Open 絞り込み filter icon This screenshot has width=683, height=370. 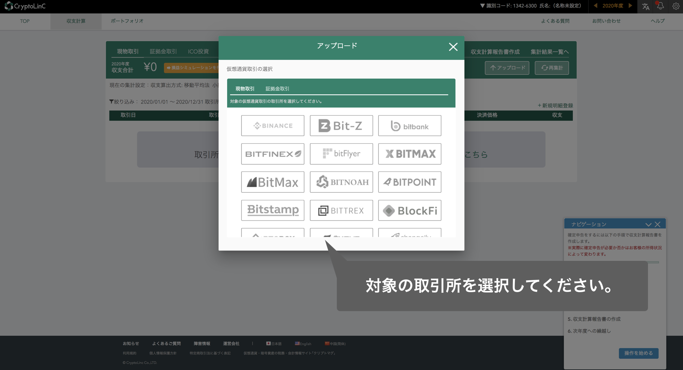[111, 101]
